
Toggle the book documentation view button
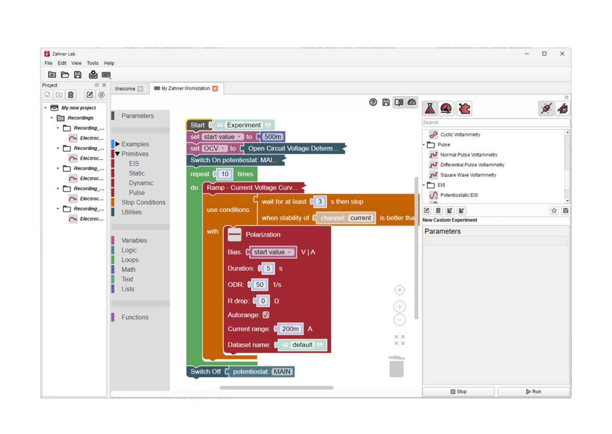click(x=399, y=102)
